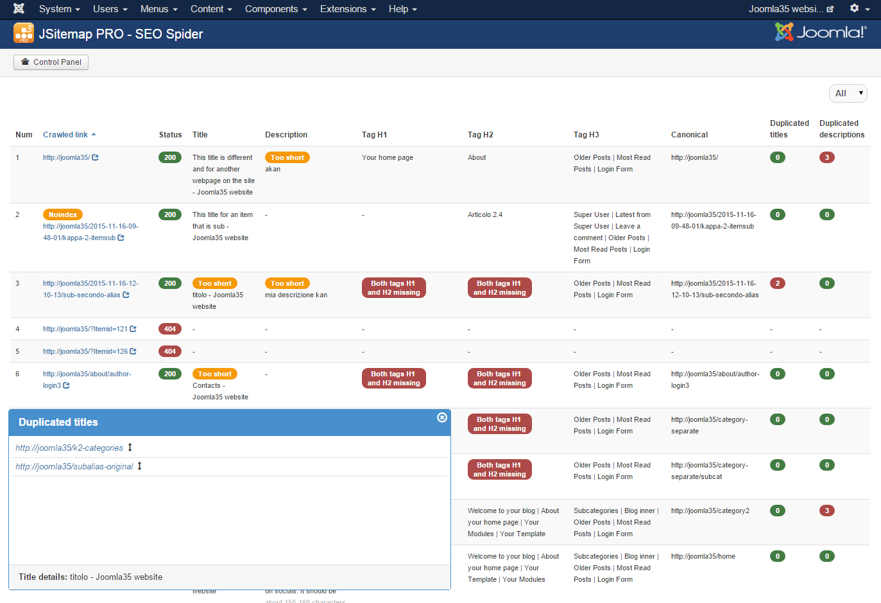Click the 'Articolo 2.4' H2 cell
The width and height of the screenshot is (881, 603).
[x=485, y=214]
